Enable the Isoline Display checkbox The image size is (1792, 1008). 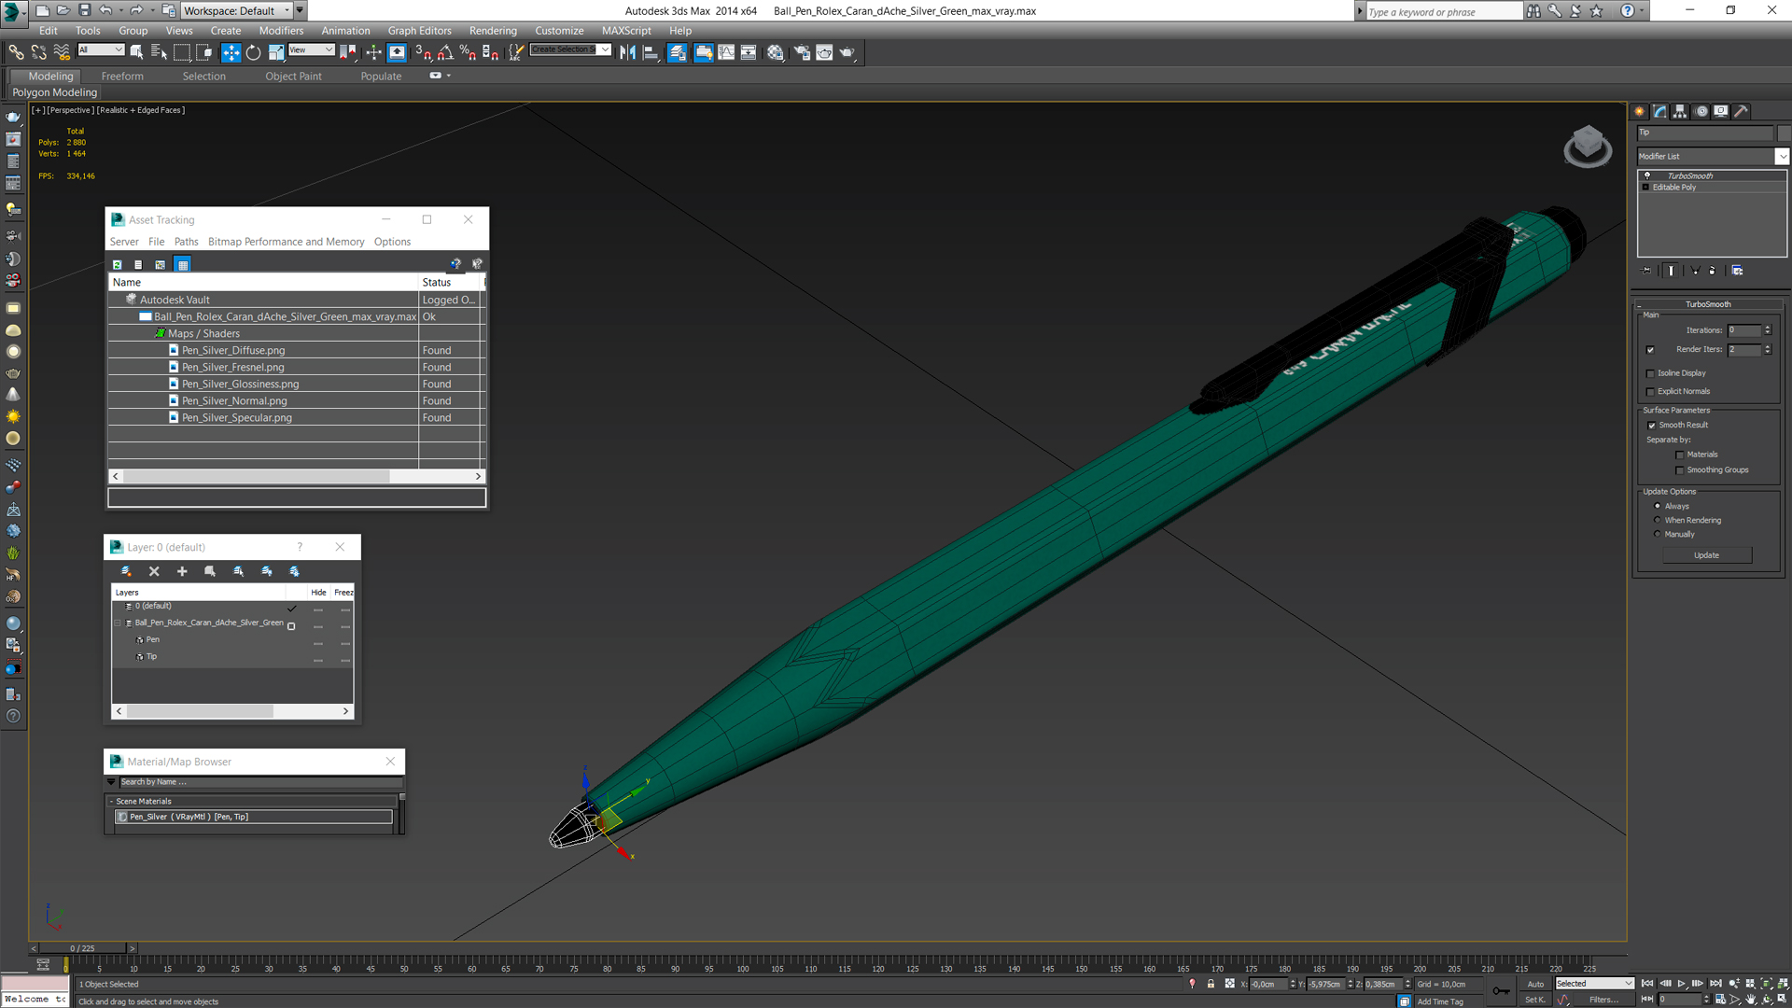coord(1650,373)
